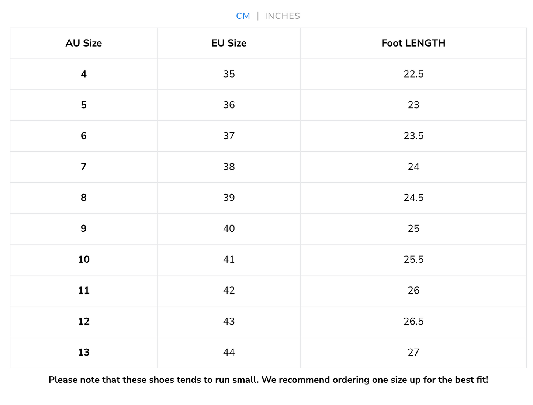Screen dimensions: 533x405
Task: Select AU size 13 cell
Action: (84, 352)
